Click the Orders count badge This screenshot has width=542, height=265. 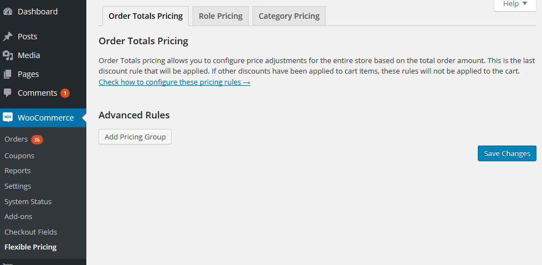coord(37,139)
